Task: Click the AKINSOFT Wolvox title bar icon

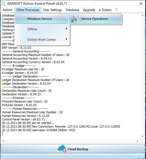Action: [x=4, y=4]
